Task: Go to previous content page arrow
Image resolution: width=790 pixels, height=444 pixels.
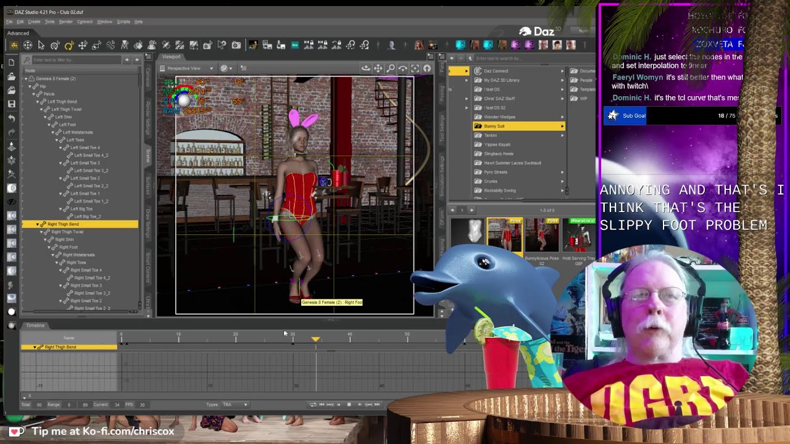Action: point(452,210)
